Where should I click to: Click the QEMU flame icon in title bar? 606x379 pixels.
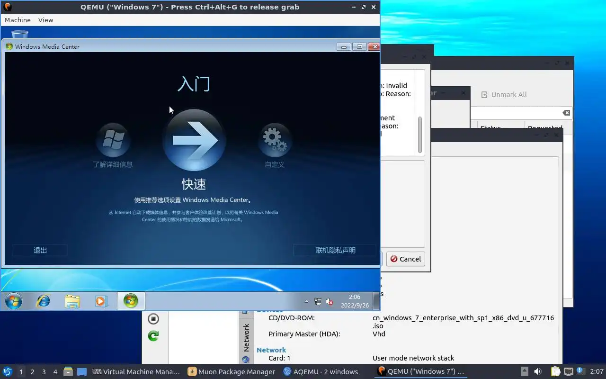7,7
